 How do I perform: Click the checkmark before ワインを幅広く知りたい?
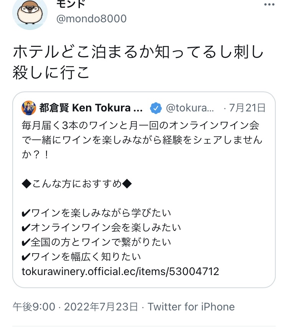pyautogui.click(x=26, y=257)
